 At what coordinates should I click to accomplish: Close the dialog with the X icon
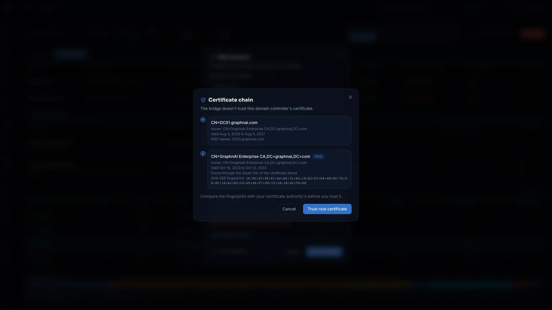[350, 97]
